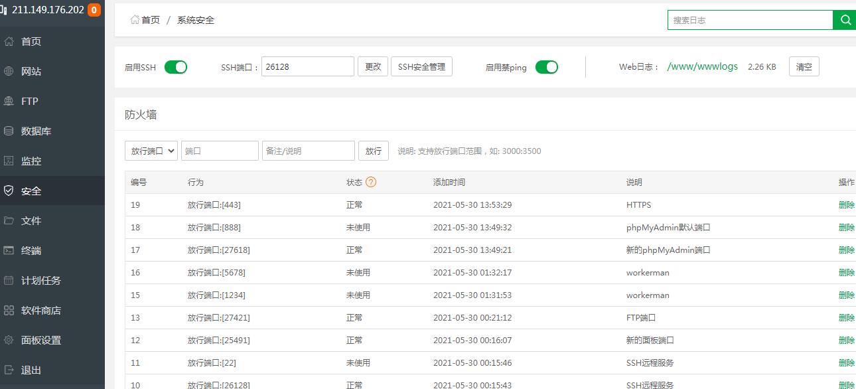Select FTP from the sidebar

[29, 101]
